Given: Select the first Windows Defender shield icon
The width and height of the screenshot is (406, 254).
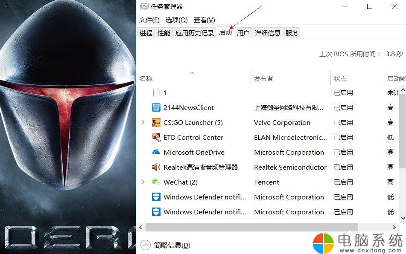Looking at the screenshot, I should coord(156,197).
